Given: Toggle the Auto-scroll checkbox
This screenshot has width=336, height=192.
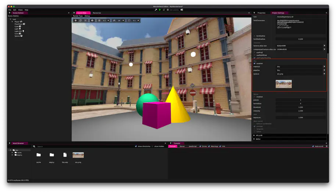Looking at the screenshot, I should pos(313,146).
